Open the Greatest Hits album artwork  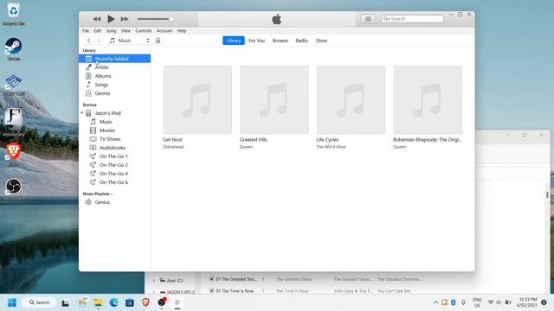274,100
